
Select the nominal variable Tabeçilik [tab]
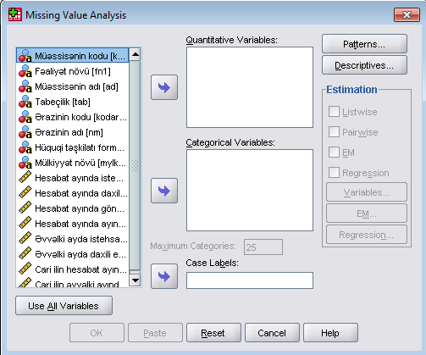click(73, 102)
